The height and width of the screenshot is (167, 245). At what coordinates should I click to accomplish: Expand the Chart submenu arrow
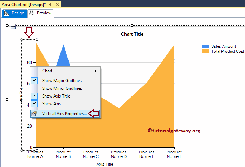coord(96,71)
